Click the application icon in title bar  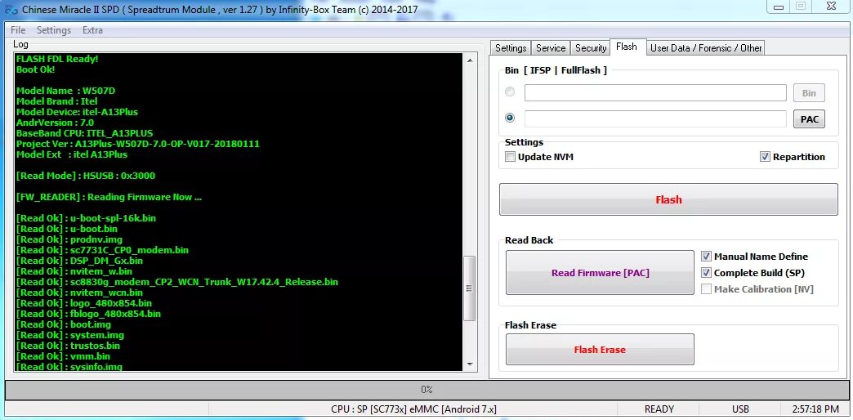tap(11, 9)
